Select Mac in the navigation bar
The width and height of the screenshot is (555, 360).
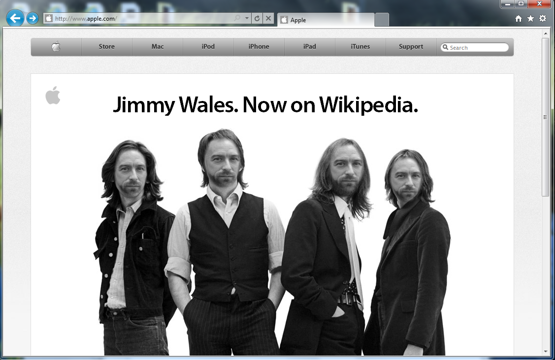tap(158, 47)
